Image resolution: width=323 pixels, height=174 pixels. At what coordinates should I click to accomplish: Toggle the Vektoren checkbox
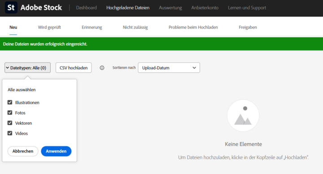pos(10,123)
